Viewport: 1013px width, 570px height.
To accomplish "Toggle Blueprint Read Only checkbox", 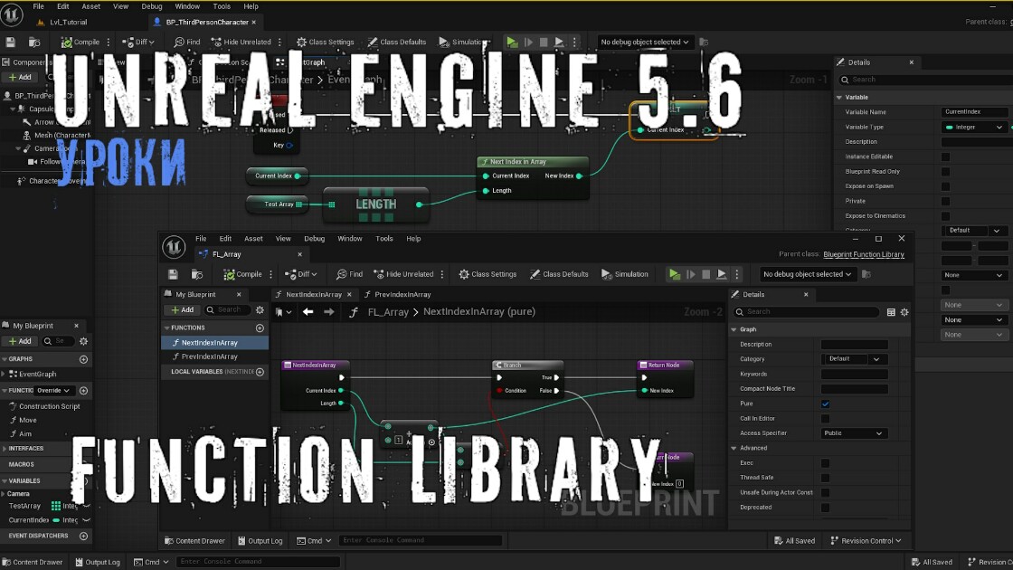I will (x=945, y=171).
